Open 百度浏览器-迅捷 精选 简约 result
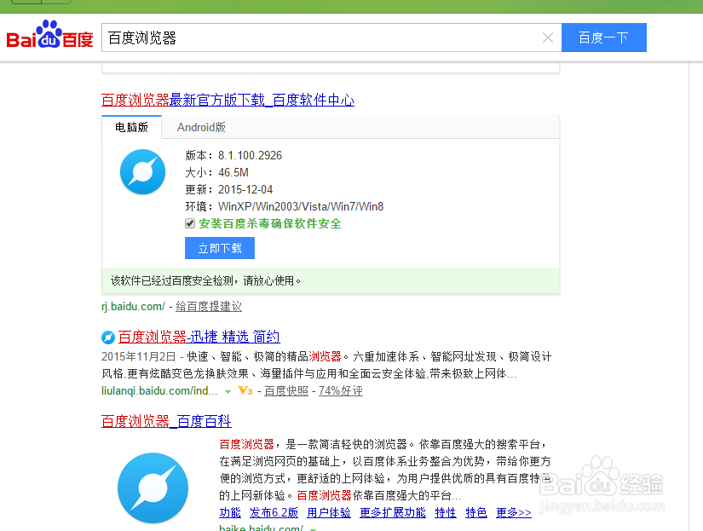 199,337
